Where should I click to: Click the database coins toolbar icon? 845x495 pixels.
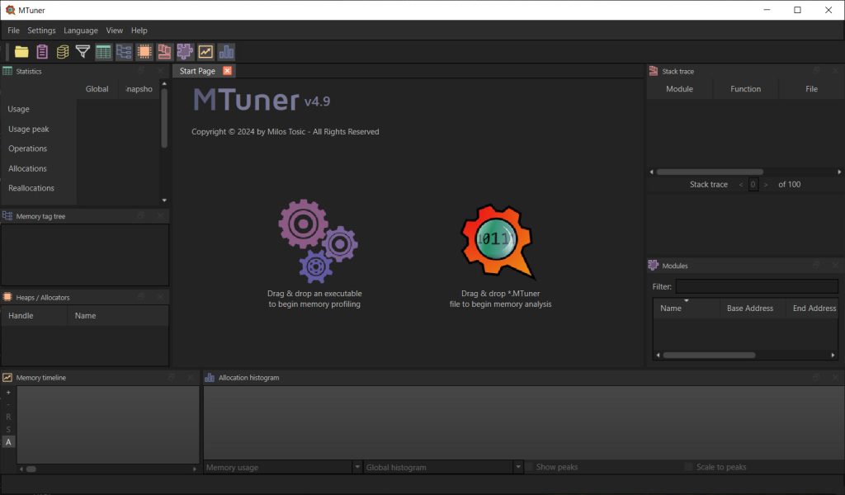pyautogui.click(x=63, y=52)
